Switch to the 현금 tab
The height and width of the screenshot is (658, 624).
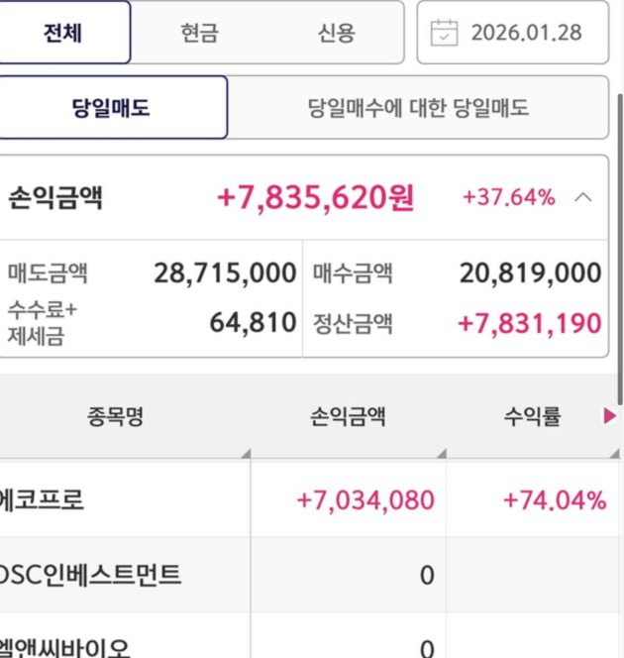[199, 33]
